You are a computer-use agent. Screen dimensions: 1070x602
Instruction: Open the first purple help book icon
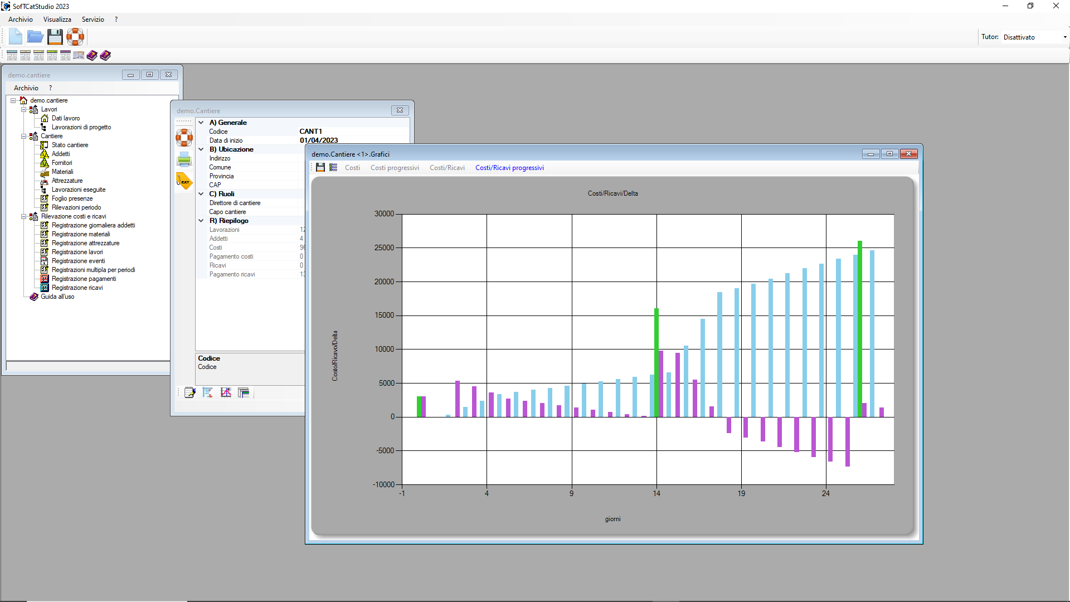(92, 55)
